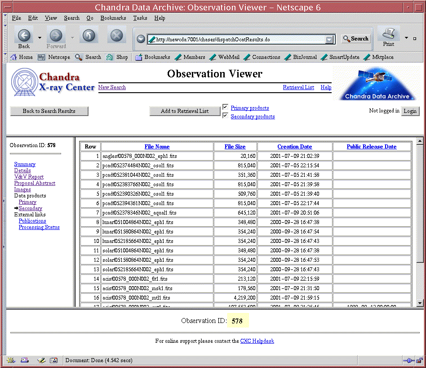This screenshot has width=426, height=368.
Task: Open the Print options dropdown arrow
Action: 407,38
